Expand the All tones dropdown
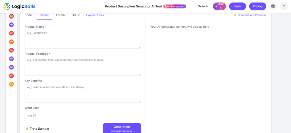This screenshot has height=133, width=291. click(76, 15)
